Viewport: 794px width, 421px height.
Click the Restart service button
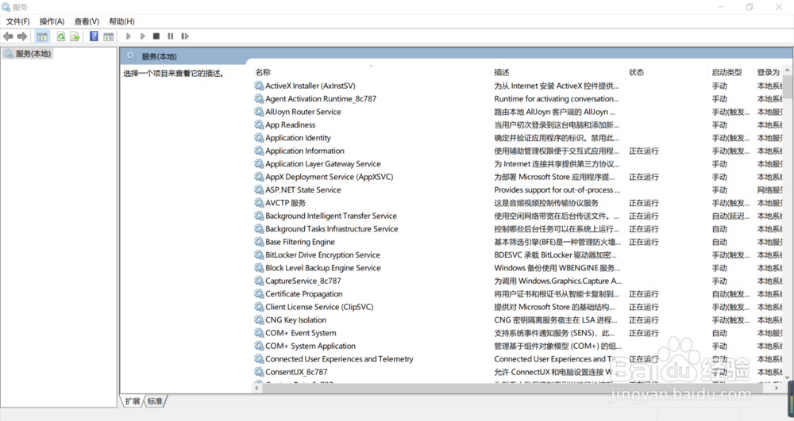tap(185, 36)
